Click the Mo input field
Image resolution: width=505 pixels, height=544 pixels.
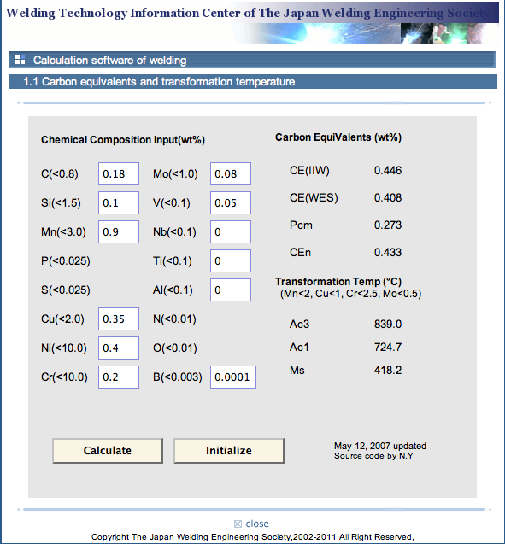click(231, 174)
